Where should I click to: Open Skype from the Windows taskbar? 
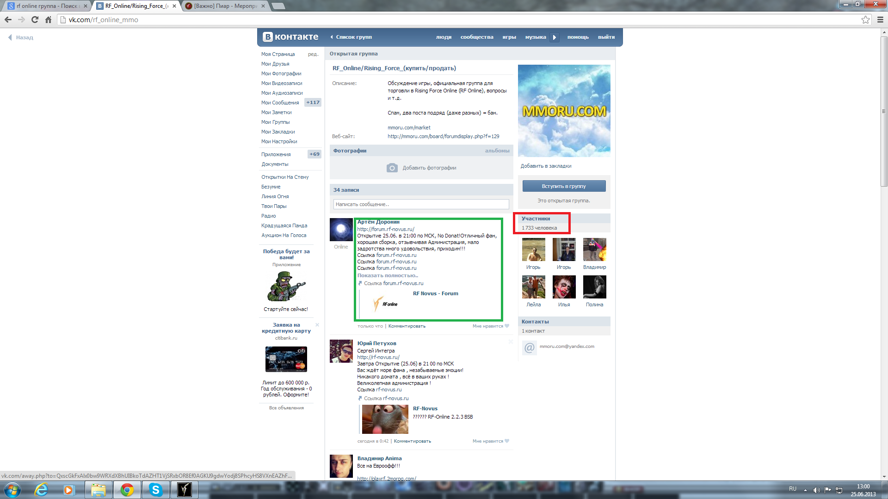click(x=156, y=489)
